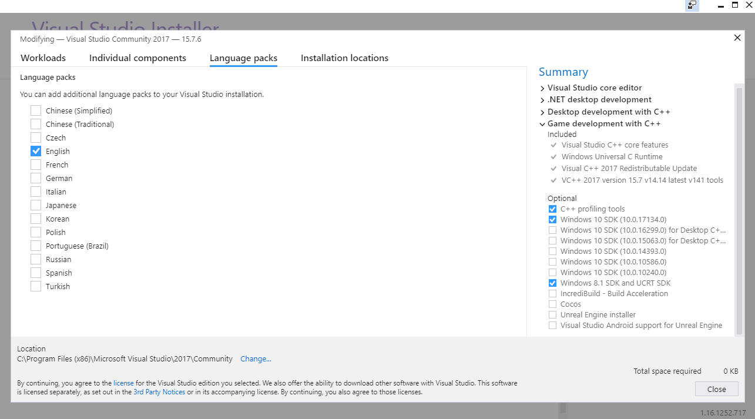This screenshot has width=755, height=419.
Task: Tick the Russian language checkbox
Action: point(36,259)
